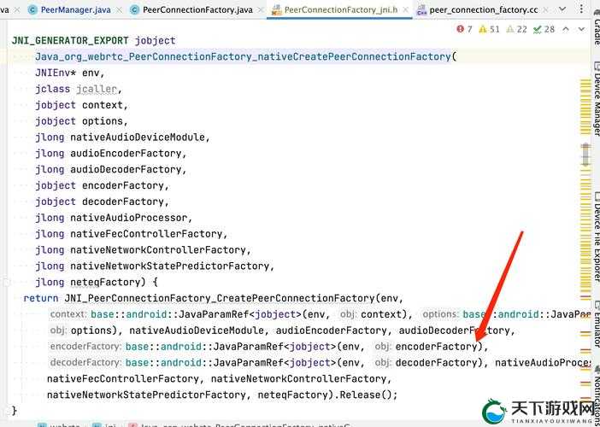The width and height of the screenshot is (600, 427).
Task: Open the Notifications side panel
Action: (x=597, y=394)
